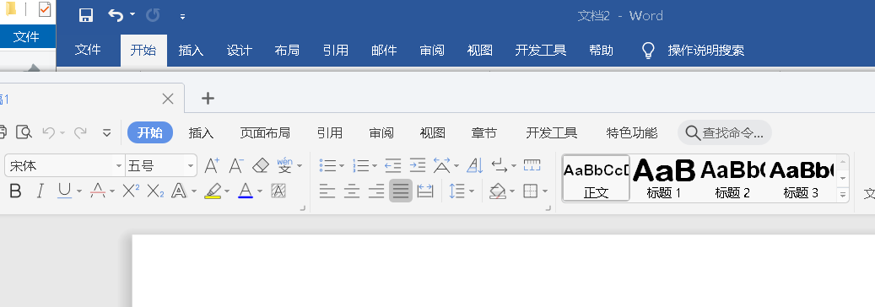Select WPS 开始 tab pill
Screen dimensions: 875x307
[x=150, y=133]
